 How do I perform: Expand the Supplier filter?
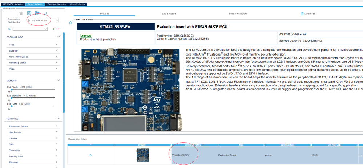click(56, 50)
